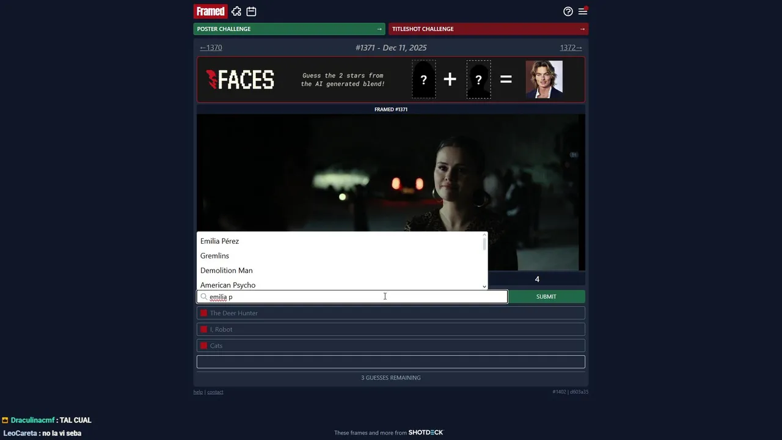Click the red X beside Cats

pyautogui.click(x=203, y=345)
